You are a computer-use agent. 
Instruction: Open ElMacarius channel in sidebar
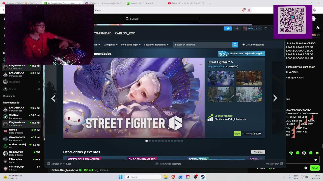click(21, 161)
